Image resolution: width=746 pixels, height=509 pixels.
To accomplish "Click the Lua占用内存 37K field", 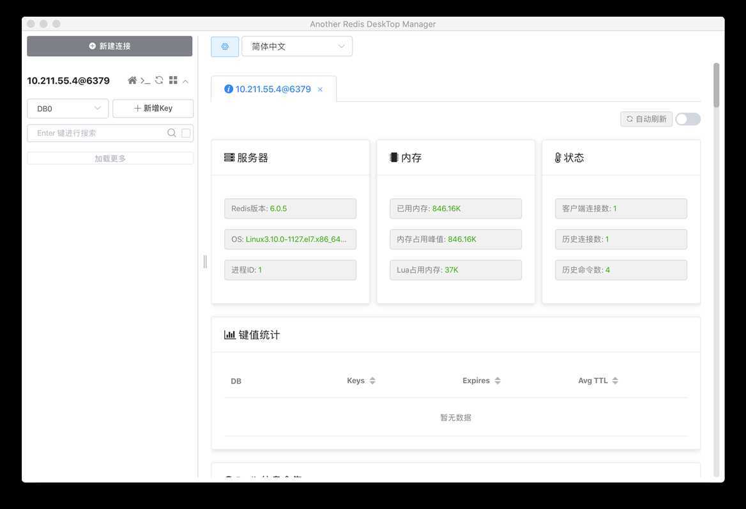I will point(456,270).
